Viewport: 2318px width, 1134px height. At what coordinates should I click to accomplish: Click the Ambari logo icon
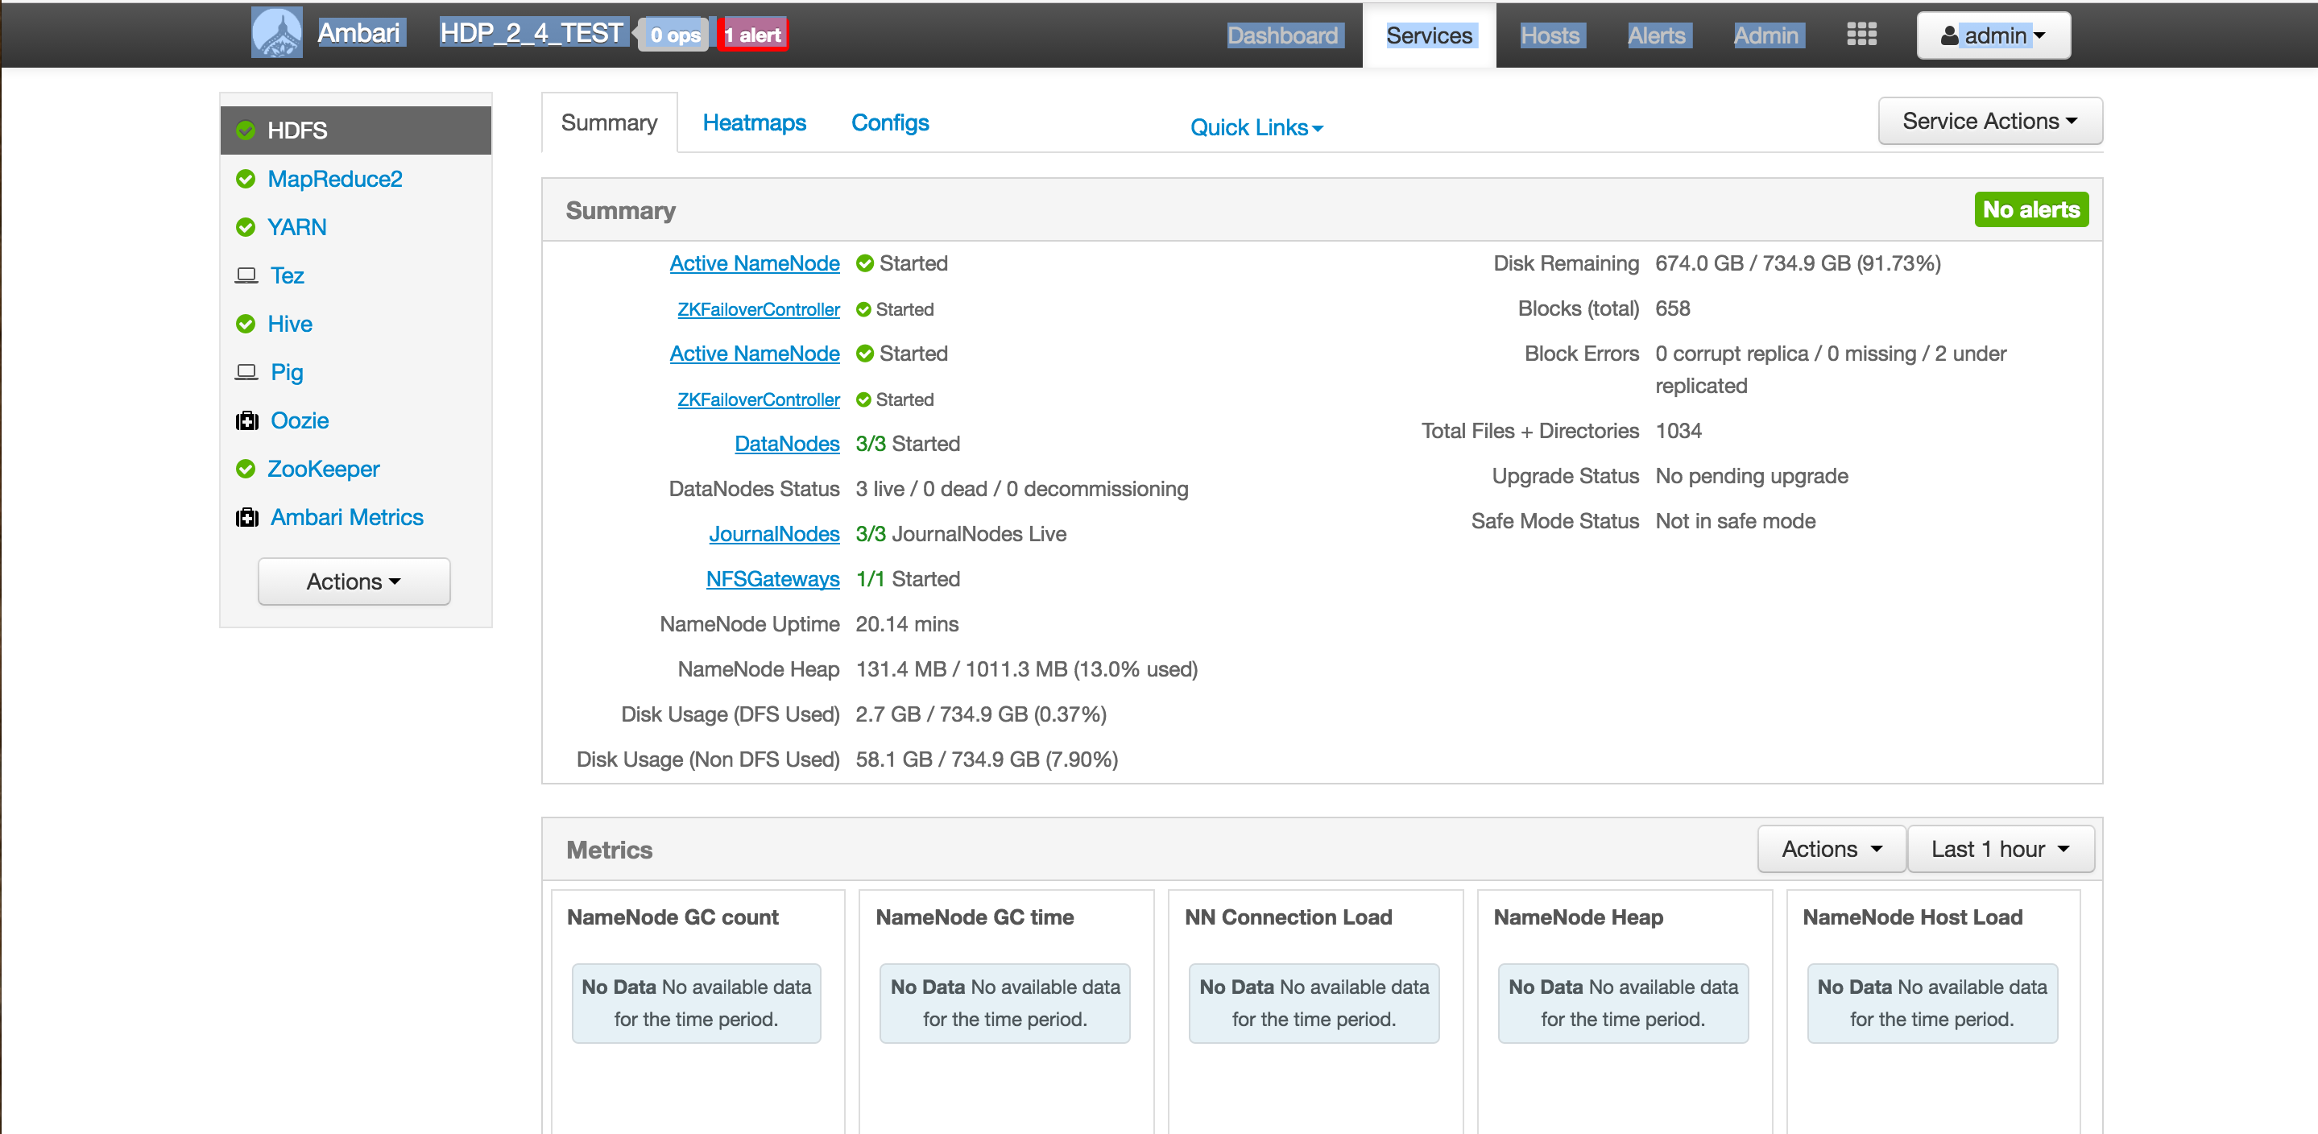point(277,33)
